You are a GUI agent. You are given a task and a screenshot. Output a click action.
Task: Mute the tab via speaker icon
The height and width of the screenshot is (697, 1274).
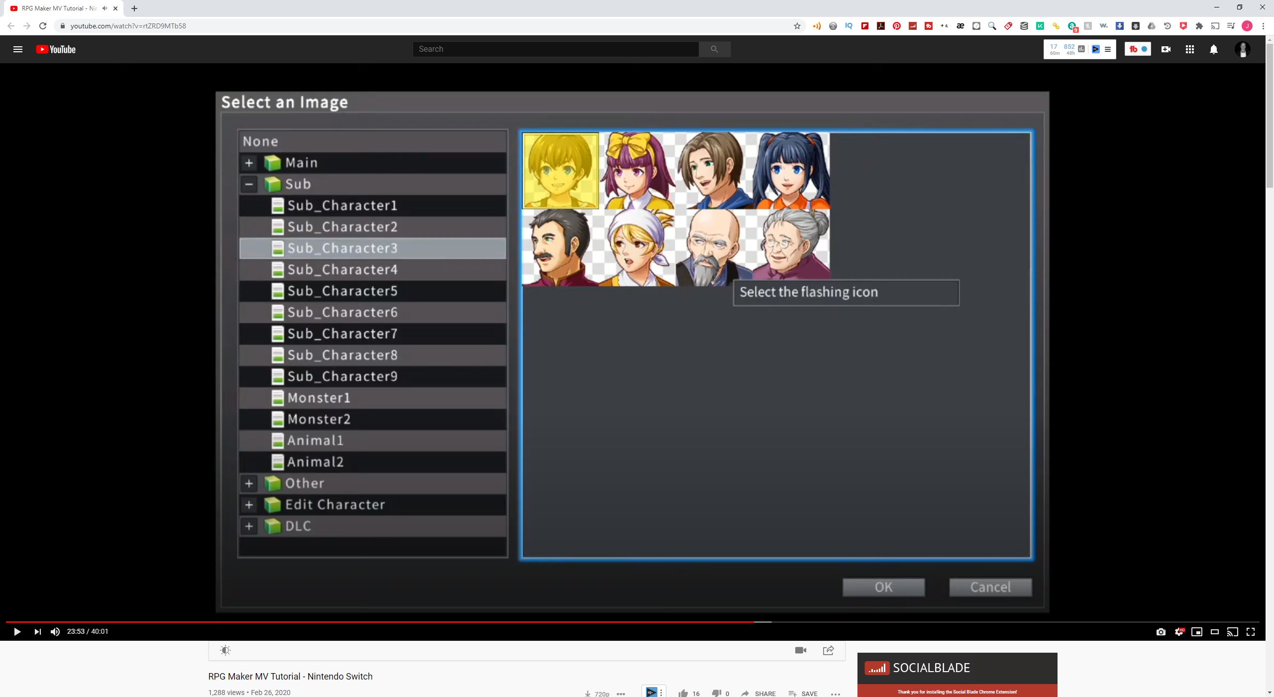pyautogui.click(x=105, y=8)
